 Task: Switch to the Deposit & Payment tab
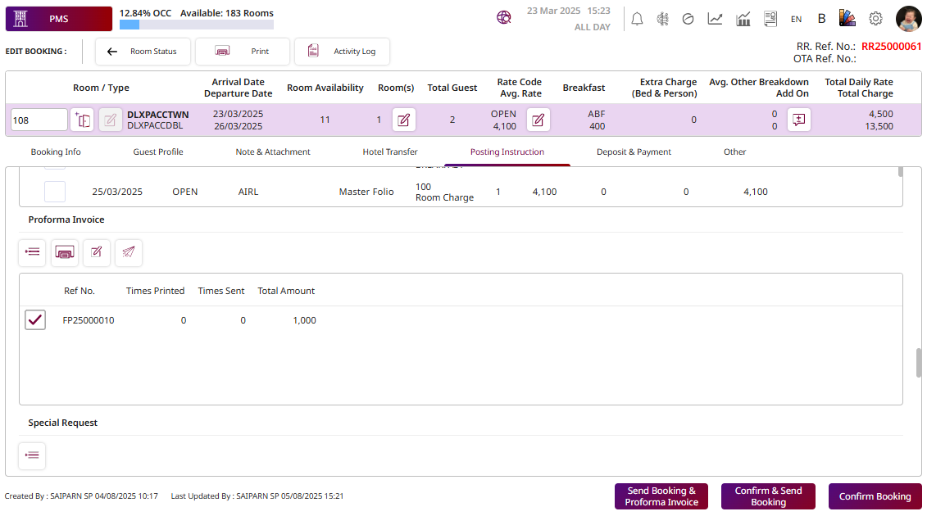[634, 152]
